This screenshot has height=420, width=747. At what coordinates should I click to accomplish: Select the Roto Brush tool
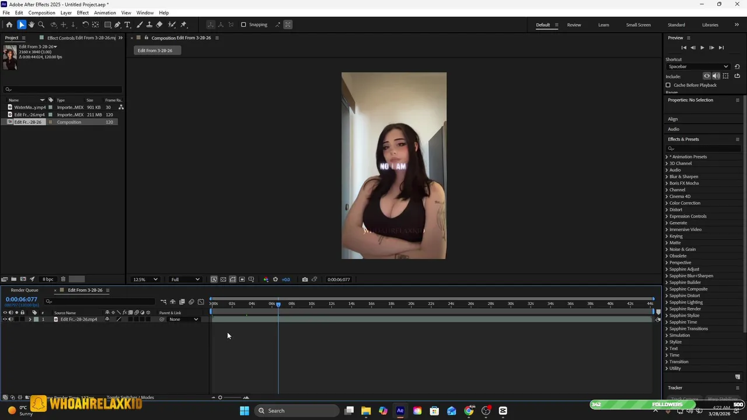pos(172,24)
